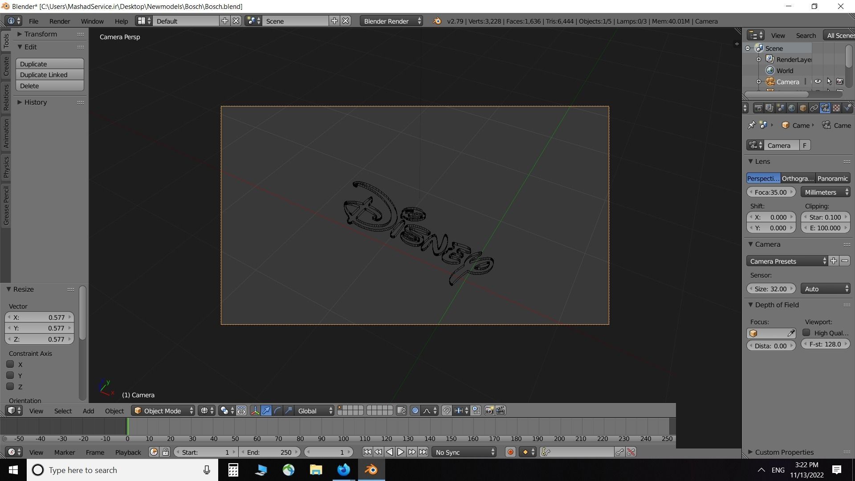Hide Camera using eye icon in outliner
Screen dimensions: 855x481
tap(818, 82)
